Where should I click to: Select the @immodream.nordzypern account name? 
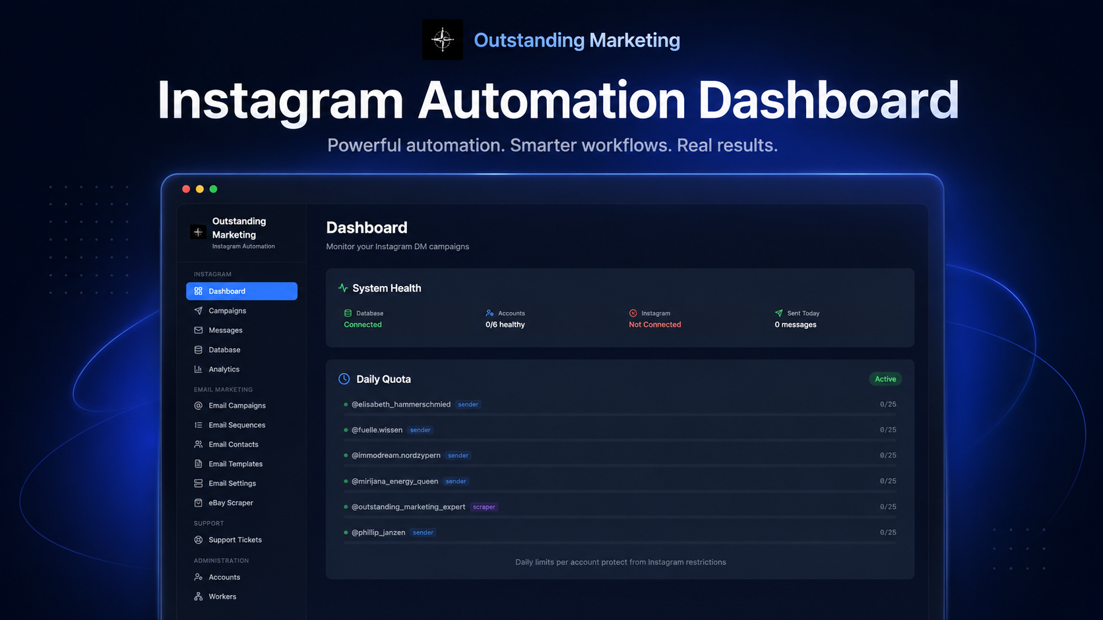click(x=396, y=455)
